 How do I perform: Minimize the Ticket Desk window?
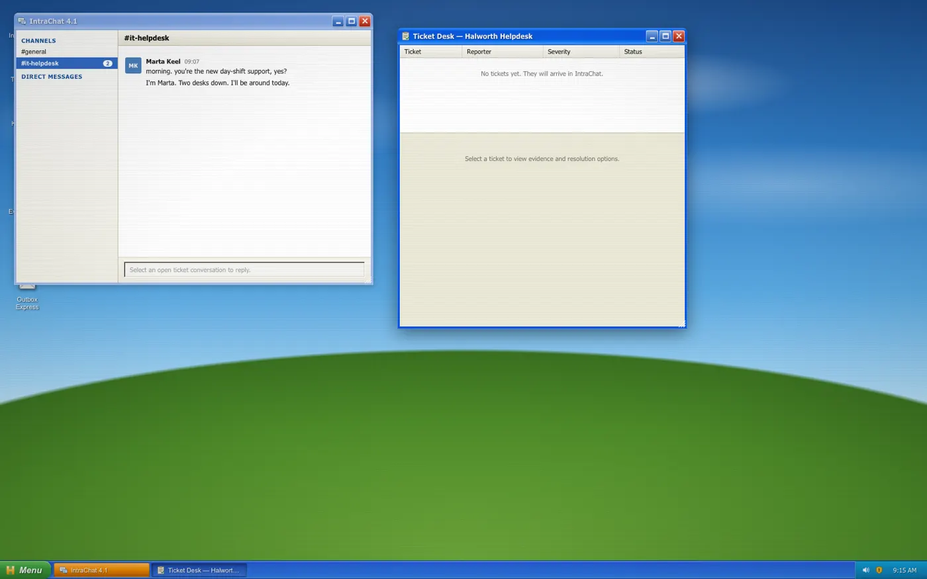coord(652,36)
